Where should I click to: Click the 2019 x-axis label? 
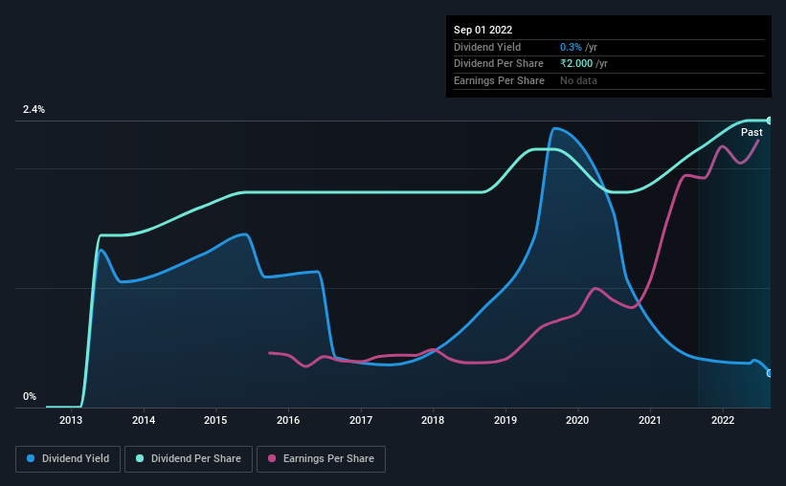click(505, 420)
